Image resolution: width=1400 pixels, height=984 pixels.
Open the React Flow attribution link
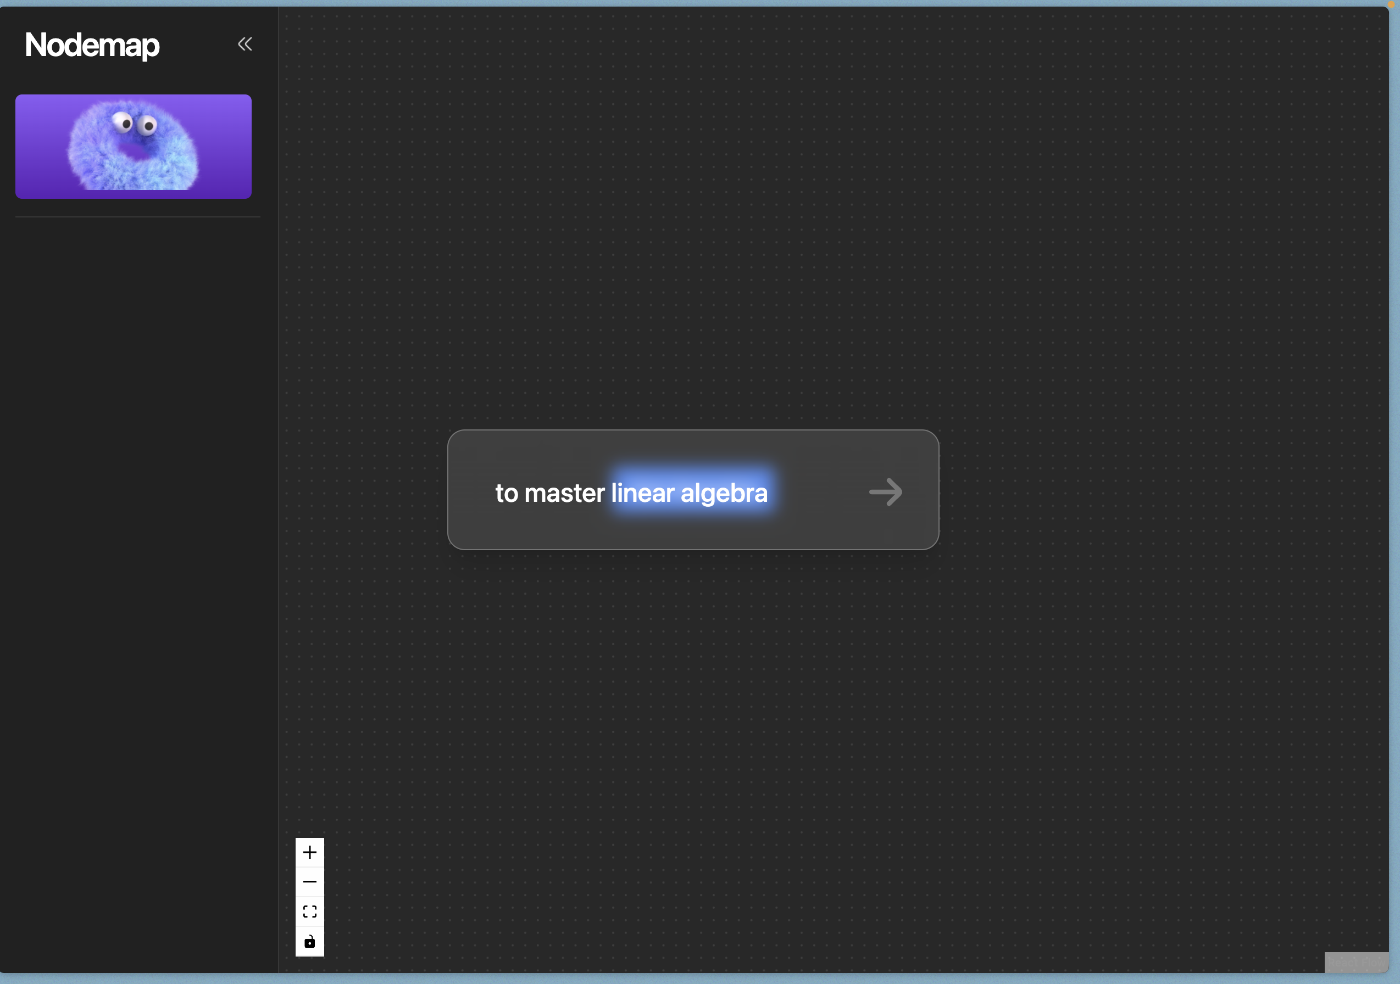point(1355,962)
